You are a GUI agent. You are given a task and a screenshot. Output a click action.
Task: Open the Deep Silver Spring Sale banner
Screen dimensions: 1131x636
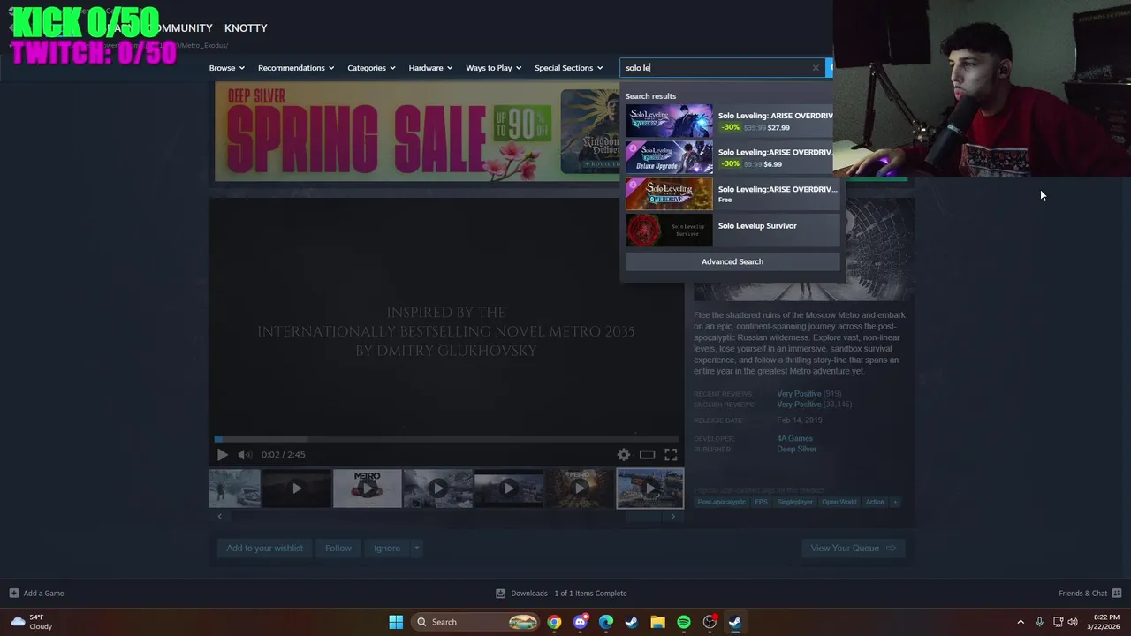tap(417, 132)
